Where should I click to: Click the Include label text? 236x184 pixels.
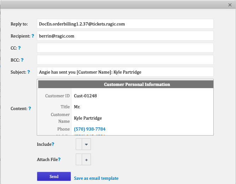tap(44, 144)
